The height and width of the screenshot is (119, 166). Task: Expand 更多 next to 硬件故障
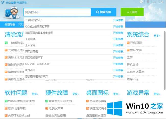pyautogui.click(x=76, y=94)
